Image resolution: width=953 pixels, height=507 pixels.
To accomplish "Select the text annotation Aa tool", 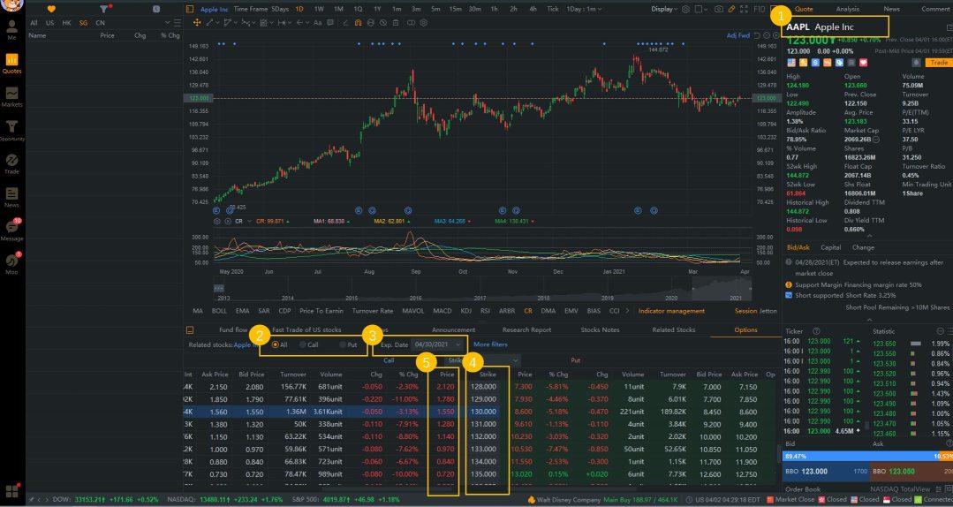I will click(317, 22).
